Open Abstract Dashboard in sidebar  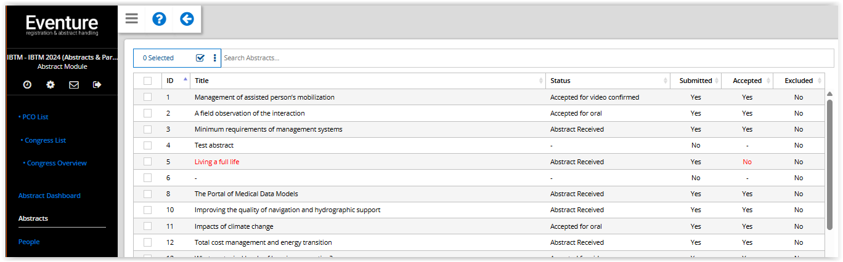click(x=49, y=196)
